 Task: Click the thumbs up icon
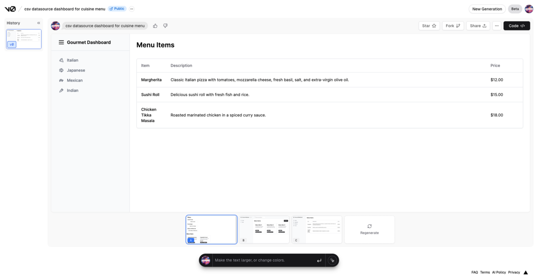click(155, 26)
